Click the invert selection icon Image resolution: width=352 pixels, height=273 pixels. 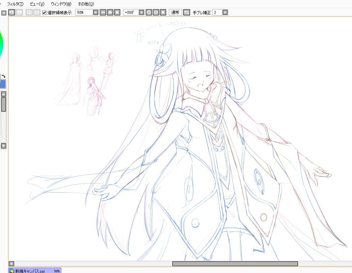coord(37,12)
